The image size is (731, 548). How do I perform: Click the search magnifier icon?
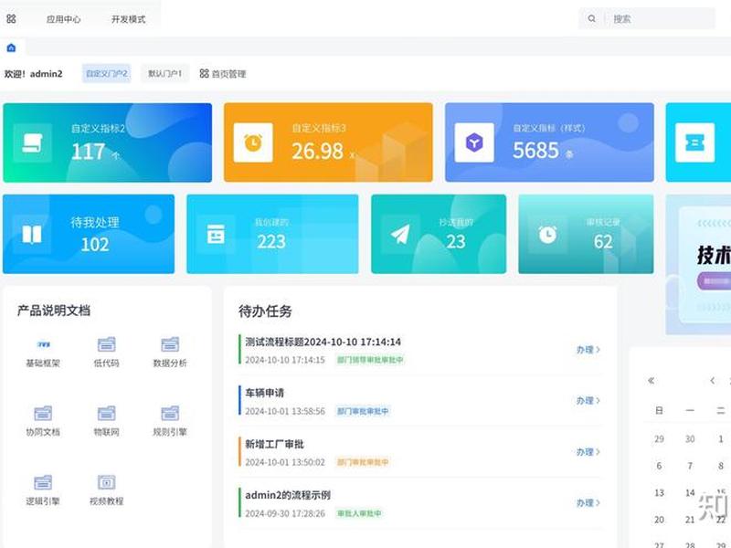(591, 18)
